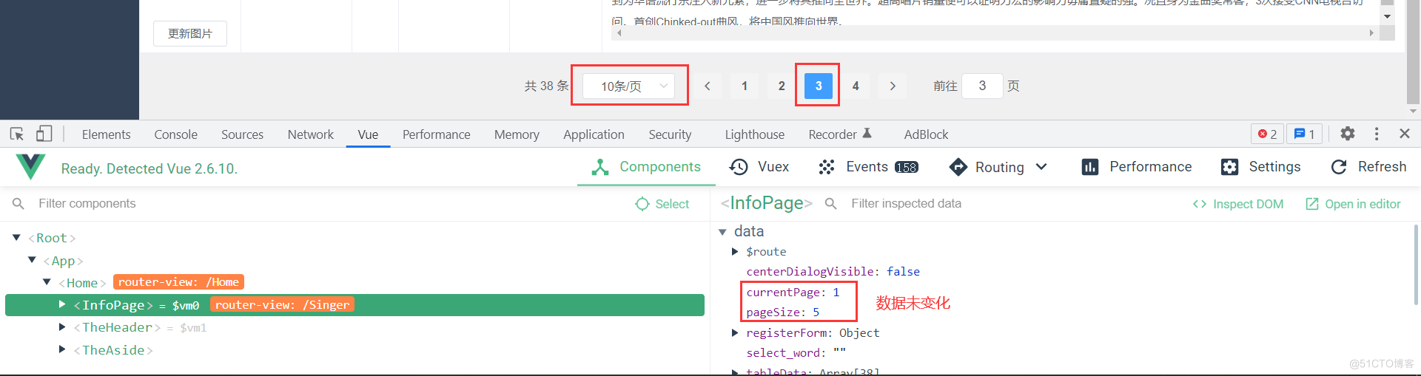Screen dimensions: 1421x376
Task: Click the 更新图片 button
Action: [x=190, y=33]
